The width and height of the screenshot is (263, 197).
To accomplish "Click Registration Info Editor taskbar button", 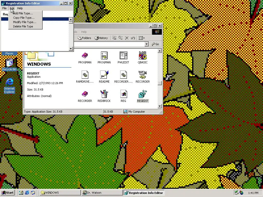I will (x=144, y=193).
